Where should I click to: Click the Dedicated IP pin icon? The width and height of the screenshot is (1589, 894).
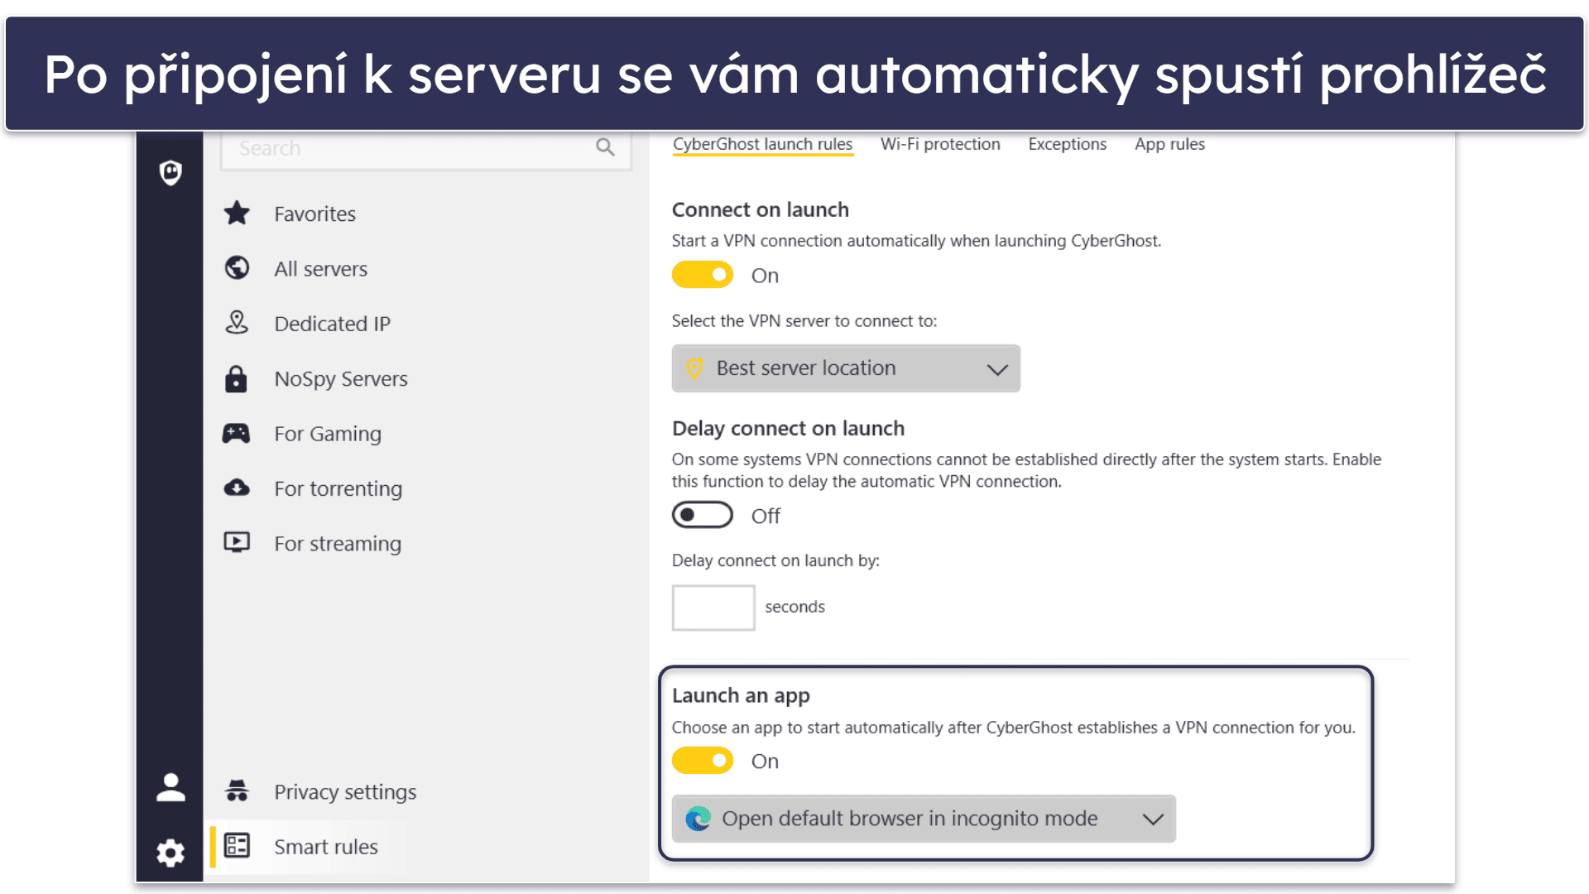tap(237, 323)
